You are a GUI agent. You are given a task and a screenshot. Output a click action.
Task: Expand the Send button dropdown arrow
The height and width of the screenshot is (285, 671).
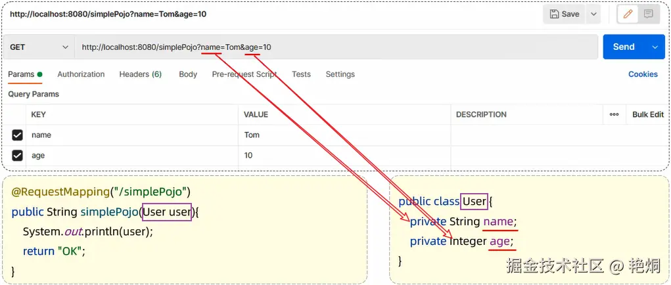tap(655, 47)
